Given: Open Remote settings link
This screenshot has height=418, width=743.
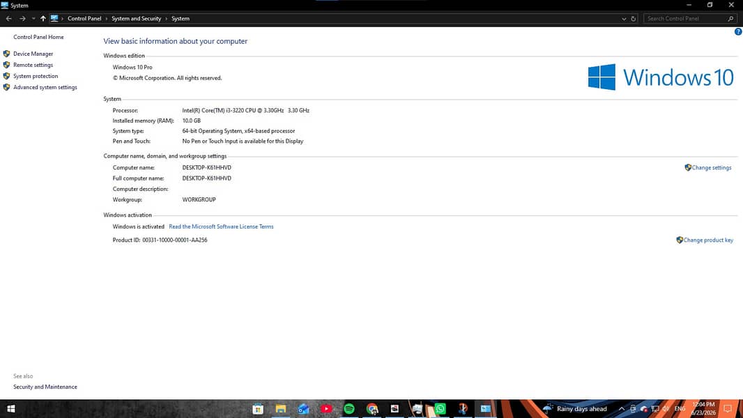Looking at the screenshot, I should pos(33,65).
